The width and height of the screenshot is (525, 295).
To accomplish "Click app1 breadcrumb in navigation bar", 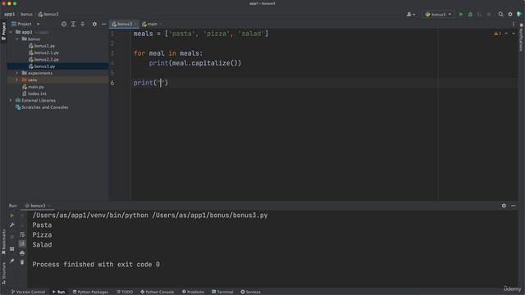I will click(x=9, y=15).
